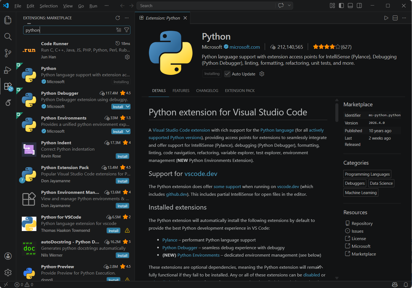The height and width of the screenshot is (288, 412).
Task: Open remote window indicator in status bar
Action: point(6,285)
